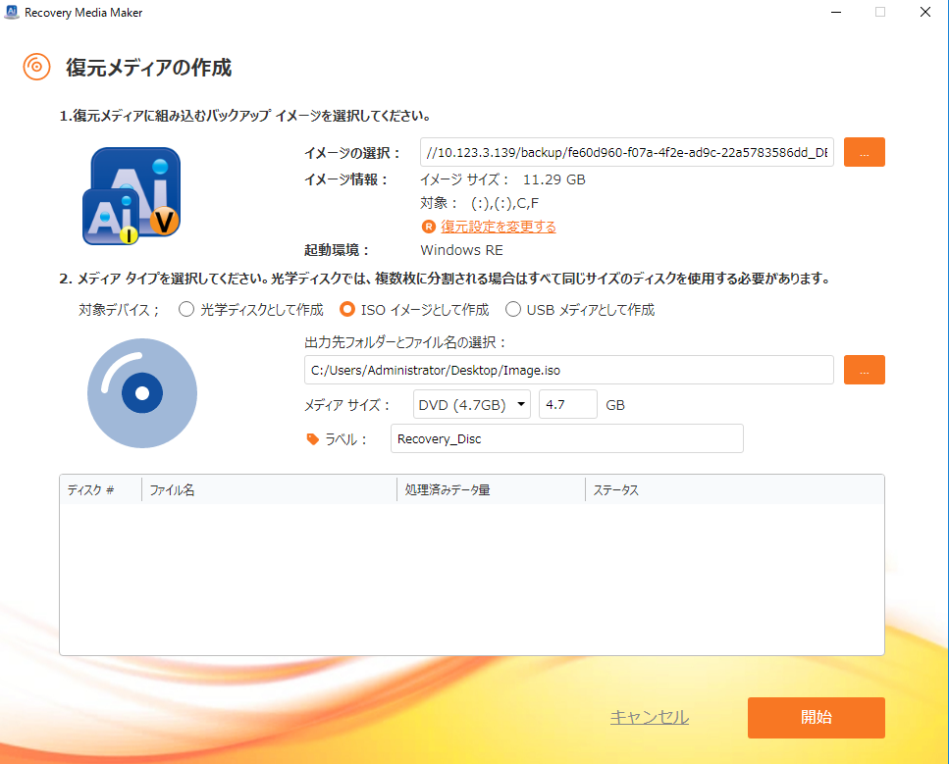Click the orange R icon before 復元設定を変更する
Viewport: 949px width, 764px height.
coord(429,227)
